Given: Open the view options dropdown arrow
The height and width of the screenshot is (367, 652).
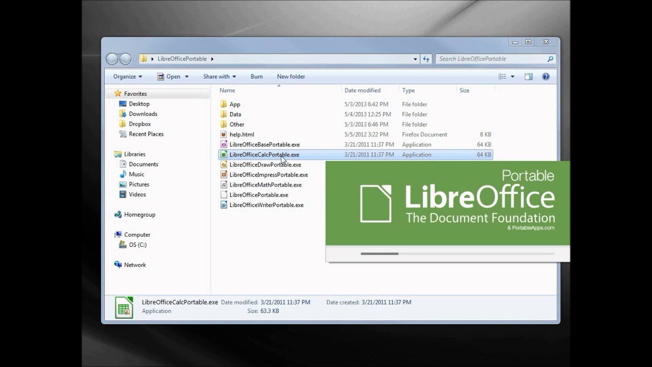Looking at the screenshot, I should click(512, 76).
